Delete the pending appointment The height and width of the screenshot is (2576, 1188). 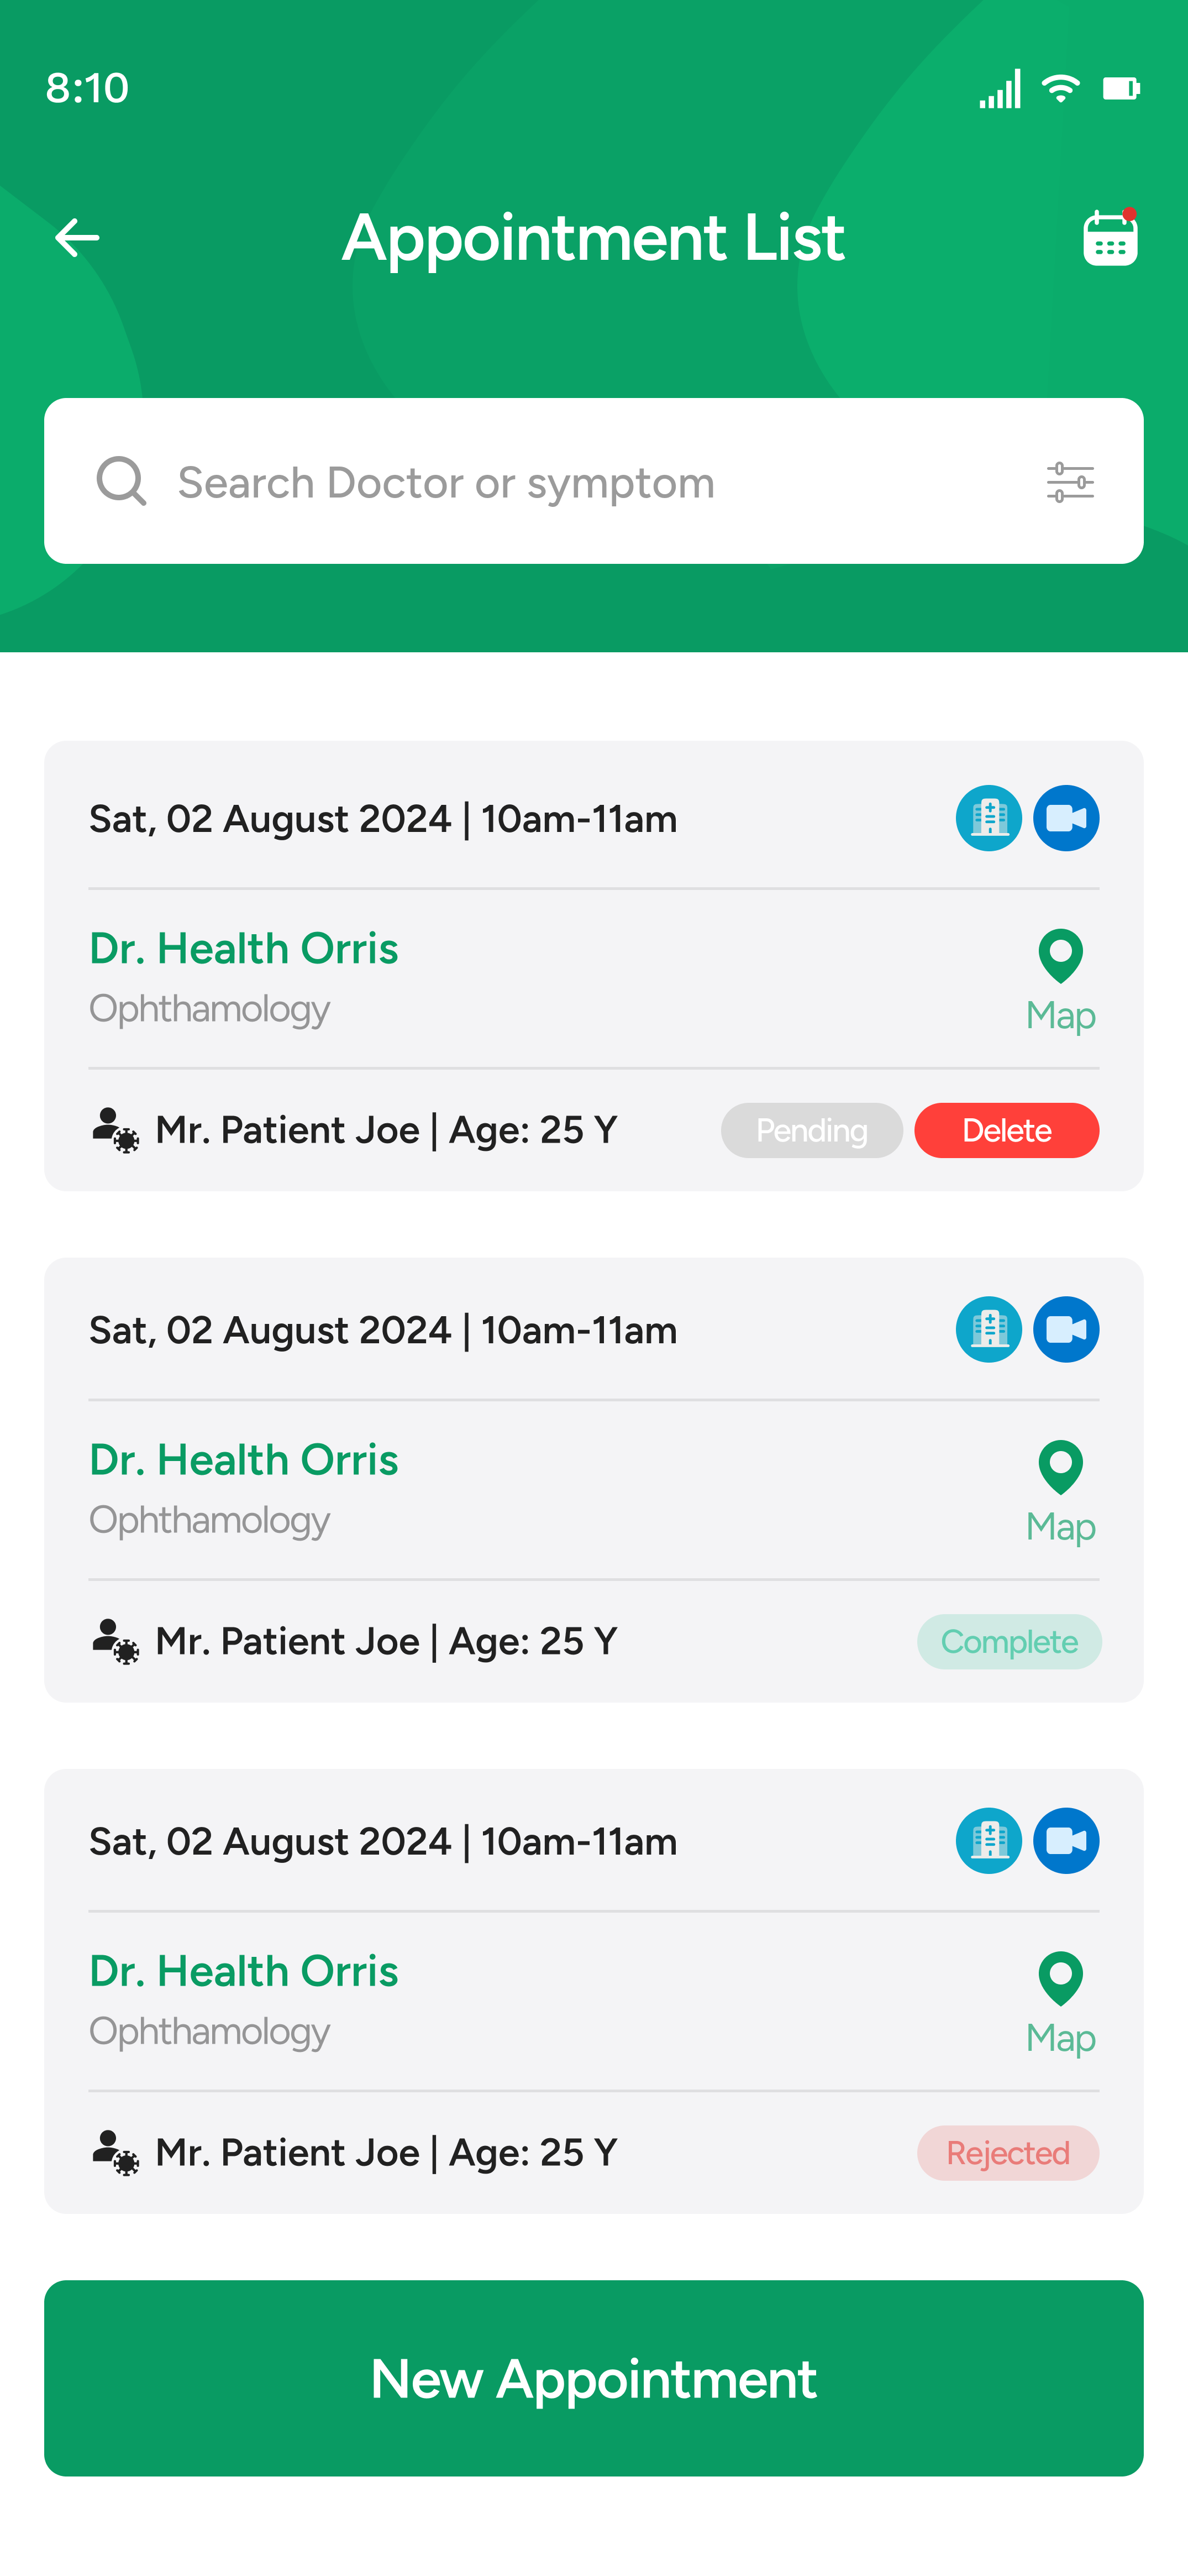[x=1006, y=1130]
